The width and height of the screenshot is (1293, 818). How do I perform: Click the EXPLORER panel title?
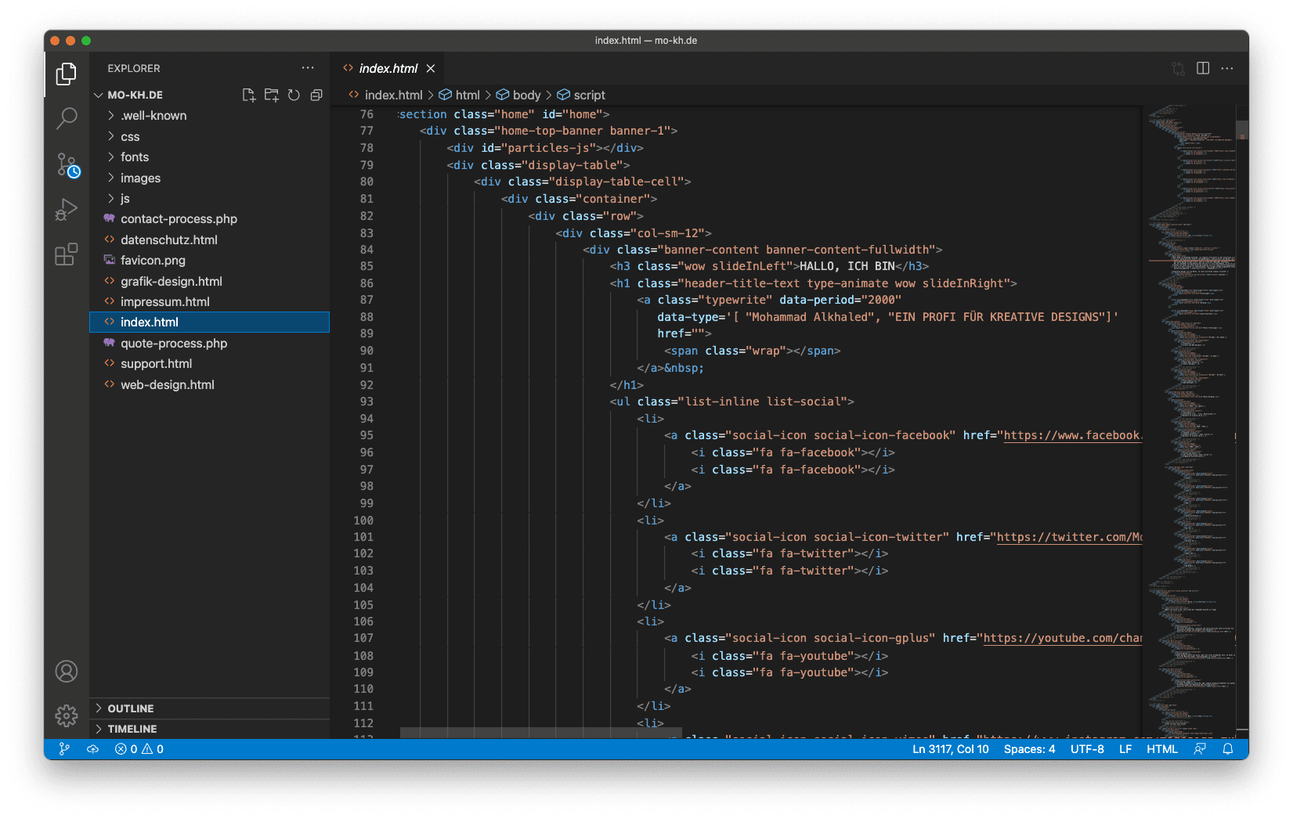pos(134,69)
